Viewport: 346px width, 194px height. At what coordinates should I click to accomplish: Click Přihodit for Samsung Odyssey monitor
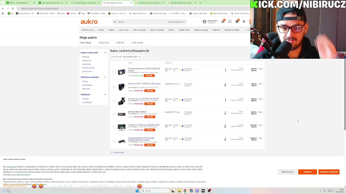(x=150, y=130)
